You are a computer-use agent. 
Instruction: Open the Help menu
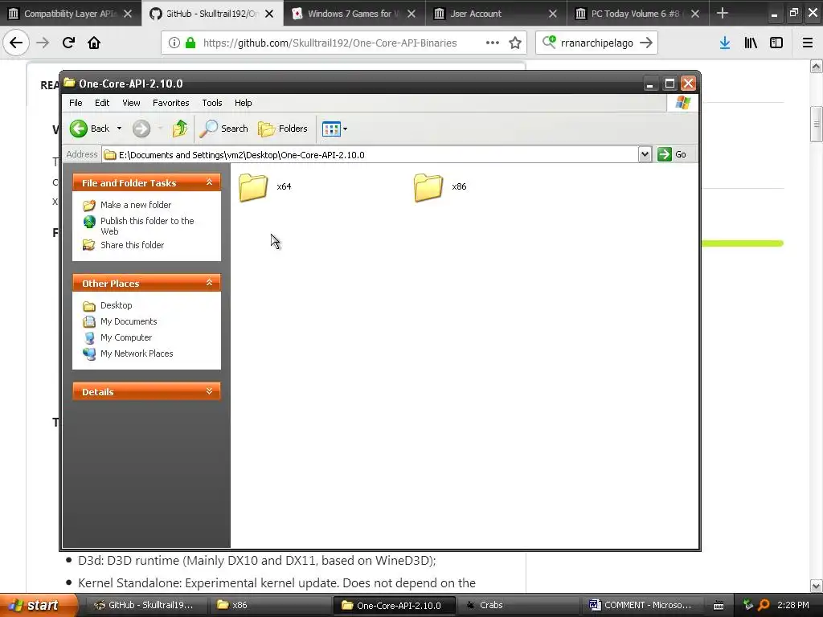[x=243, y=103]
